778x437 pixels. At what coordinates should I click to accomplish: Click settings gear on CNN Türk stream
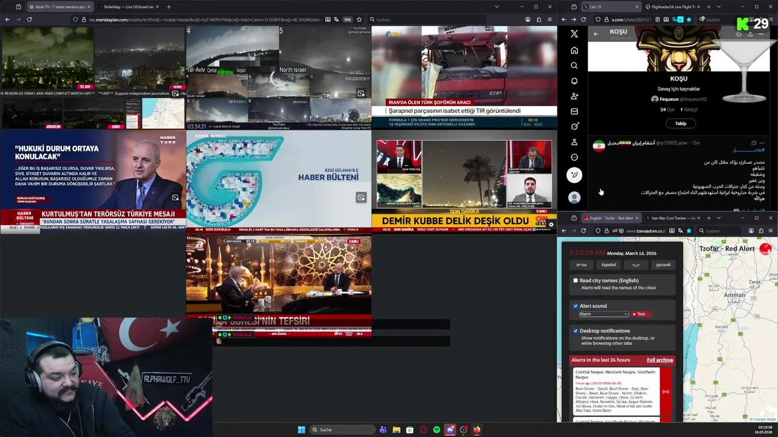point(551,225)
